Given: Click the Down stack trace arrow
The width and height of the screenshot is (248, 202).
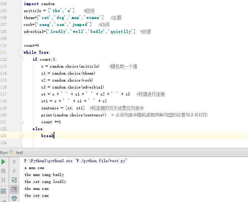Looking at the screenshot, I should pyautogui.click(x=14, y=171).
